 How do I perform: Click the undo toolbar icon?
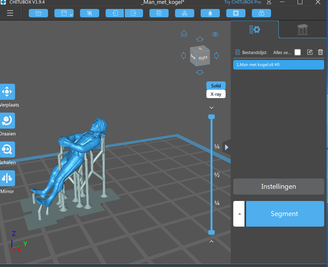[115, 13]
